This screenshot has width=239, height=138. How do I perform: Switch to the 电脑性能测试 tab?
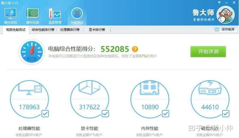coord(16,30)
